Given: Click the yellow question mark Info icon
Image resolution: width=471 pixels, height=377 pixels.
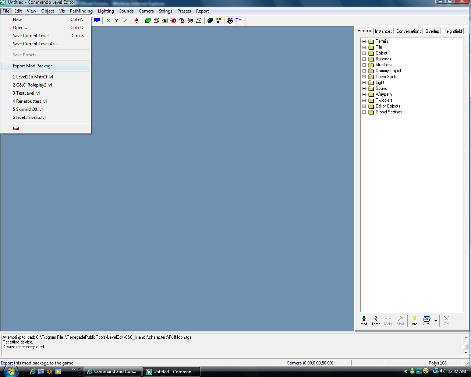Looking at the screenshot, I should [x=414, y=320].
